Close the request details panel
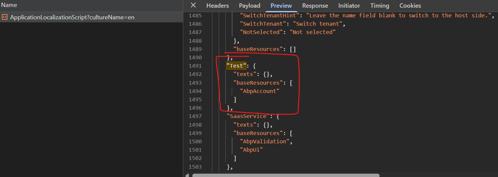 193,5
